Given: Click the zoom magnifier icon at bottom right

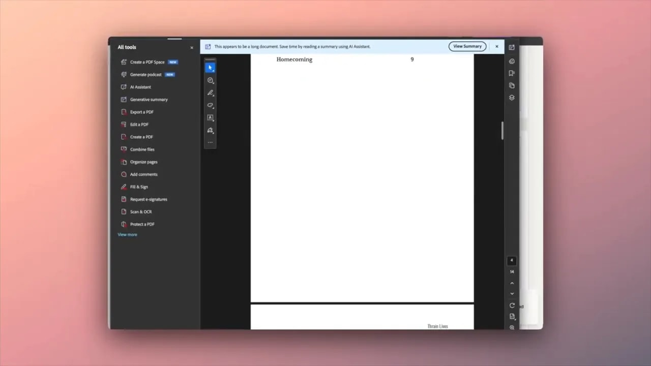Looking at the screenshot, I should (512, 327).
